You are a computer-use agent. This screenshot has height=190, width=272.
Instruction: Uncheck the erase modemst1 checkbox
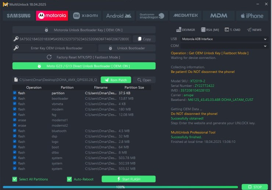click(x=15, y=120)
